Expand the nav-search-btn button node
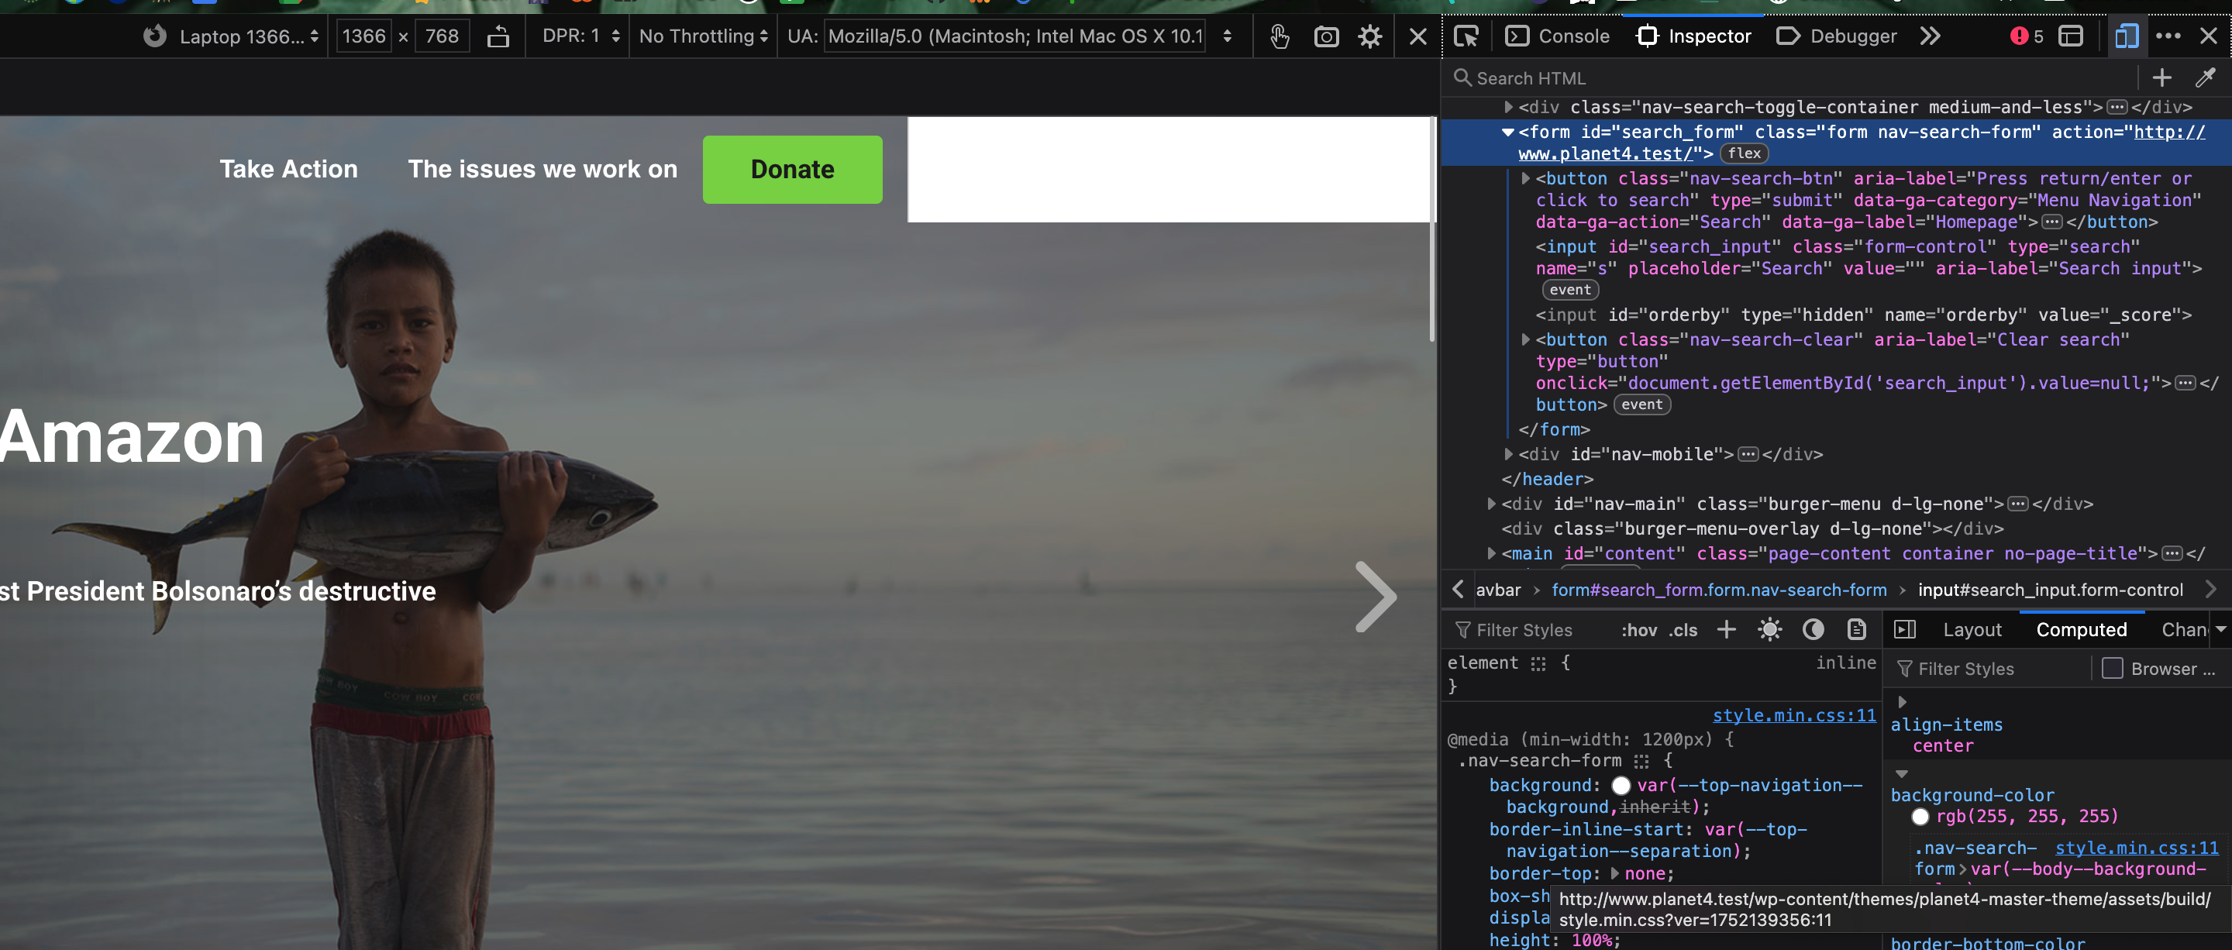The height and width of the screenshot is (950, 2232). tap(1526, 178)
